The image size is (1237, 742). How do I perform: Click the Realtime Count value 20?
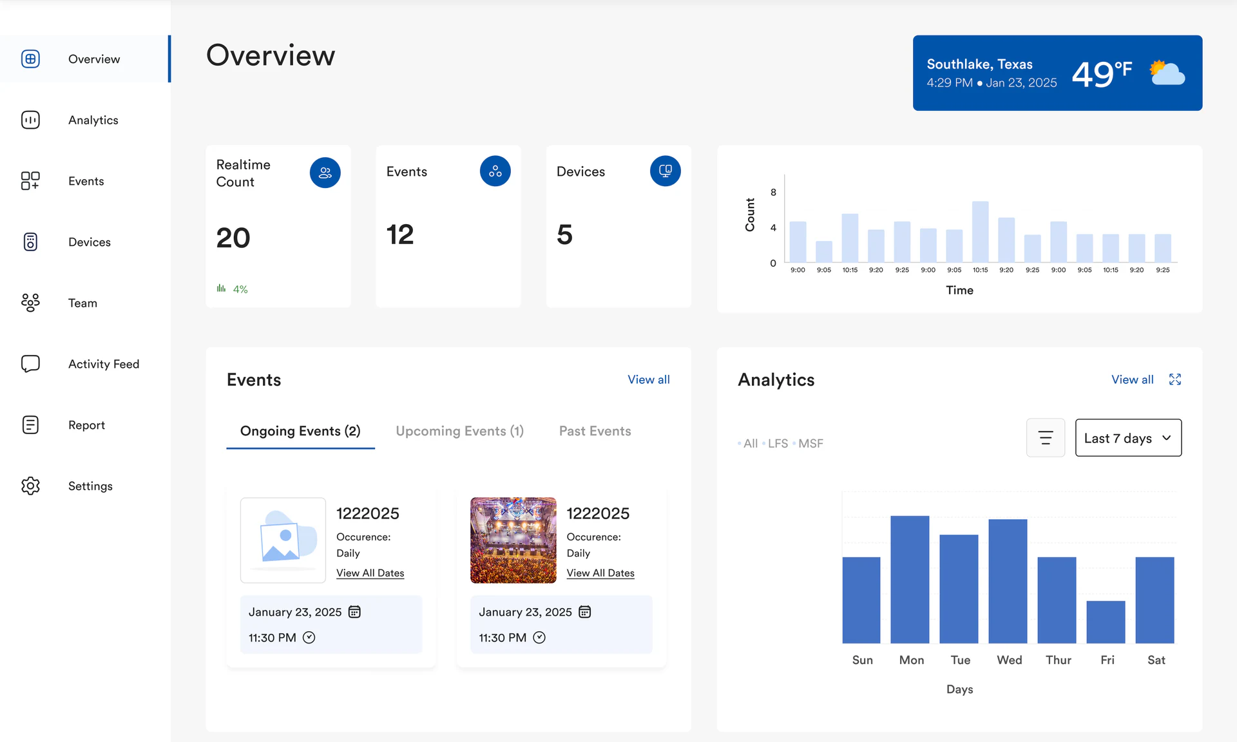click(x=233, y=238)
